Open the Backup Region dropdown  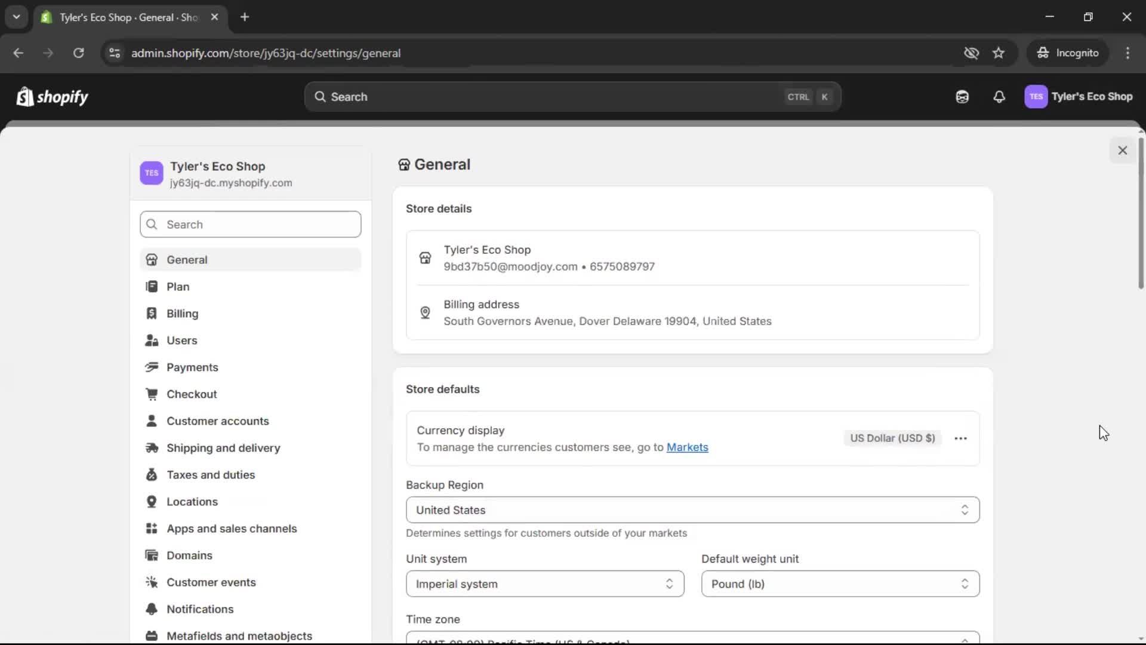[692, 510]
